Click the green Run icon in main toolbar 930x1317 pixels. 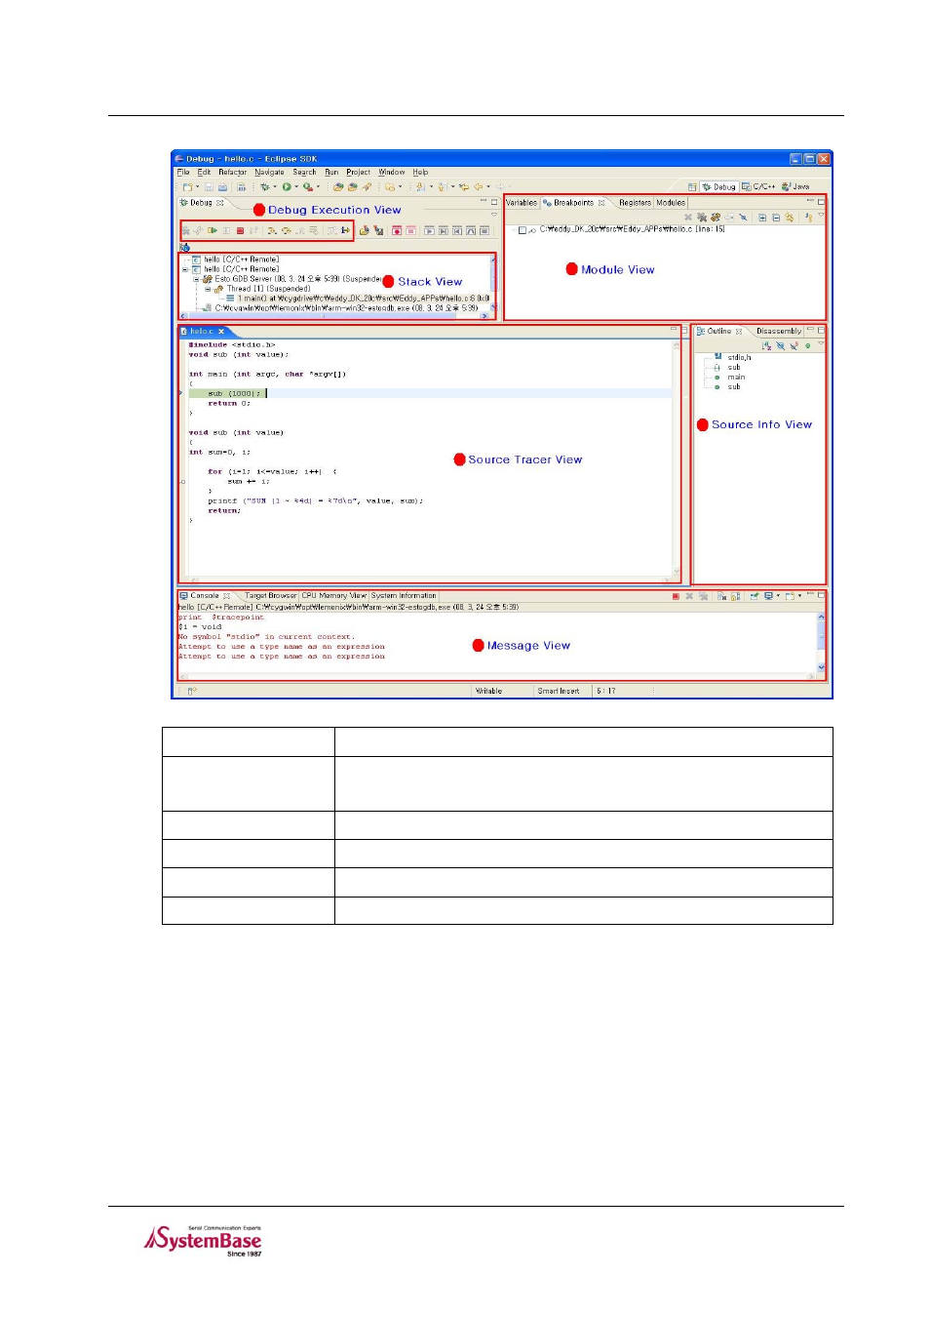(x=287, y=187)
